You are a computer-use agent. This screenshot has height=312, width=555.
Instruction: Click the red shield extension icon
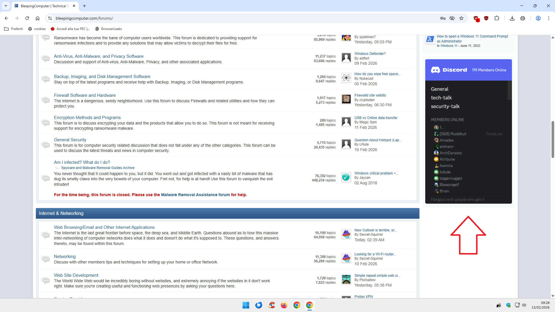pyautogui.click(x=486, y=18)
